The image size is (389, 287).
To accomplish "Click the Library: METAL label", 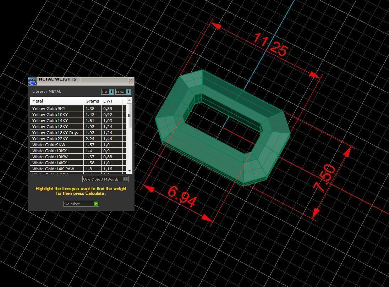I will 46,91.
